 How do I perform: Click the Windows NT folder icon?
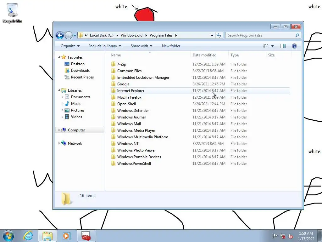113,143
